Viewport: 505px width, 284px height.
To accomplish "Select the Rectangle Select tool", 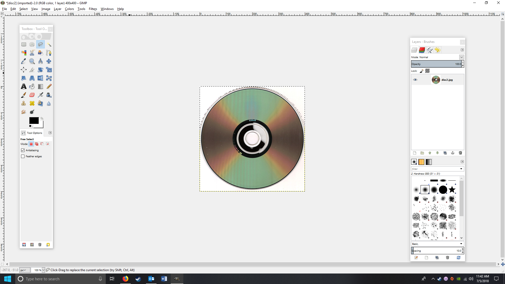I will pos(24,44).
